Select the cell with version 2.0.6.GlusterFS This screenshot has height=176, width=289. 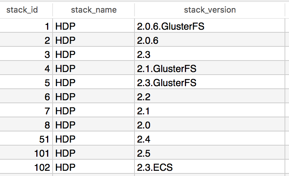pos(210,26)
